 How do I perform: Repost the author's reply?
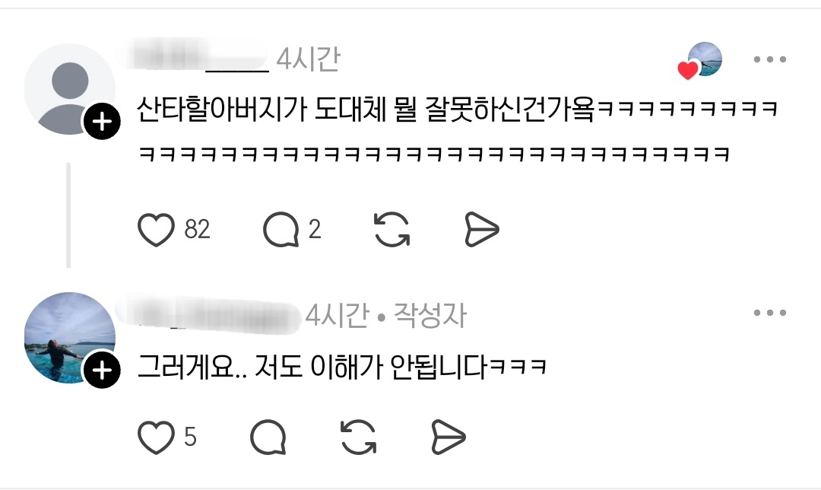tap(358, 437)
